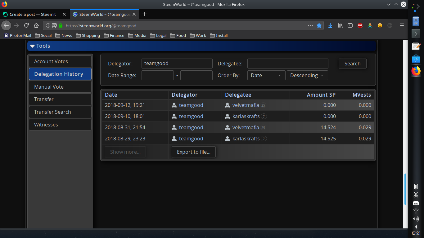Screen dimensions: 424x238
Task: Click the Delegator input field
Action: point(177,64)
